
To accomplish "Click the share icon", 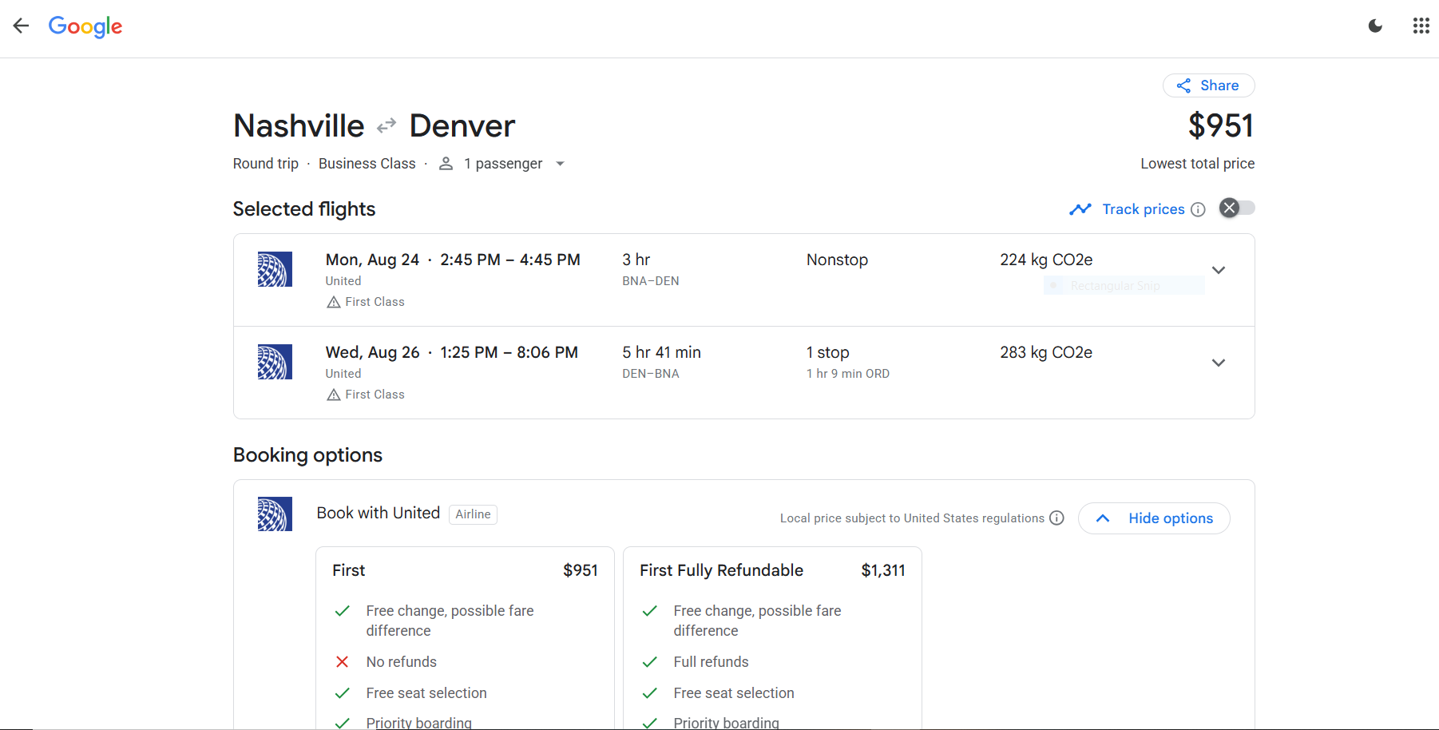I will click(x=1183, y=85).
